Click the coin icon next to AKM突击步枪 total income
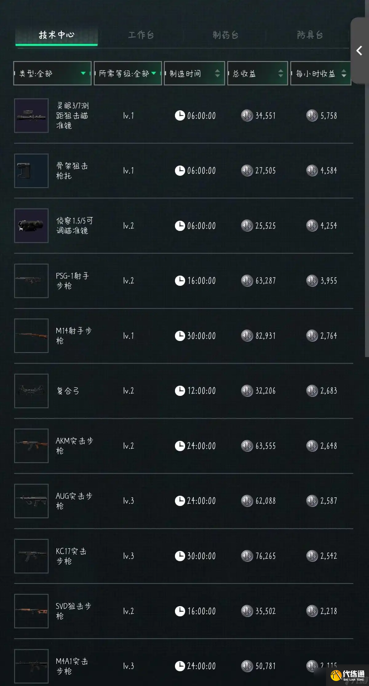This screenshot has height=686, width=369. (247, 446)
